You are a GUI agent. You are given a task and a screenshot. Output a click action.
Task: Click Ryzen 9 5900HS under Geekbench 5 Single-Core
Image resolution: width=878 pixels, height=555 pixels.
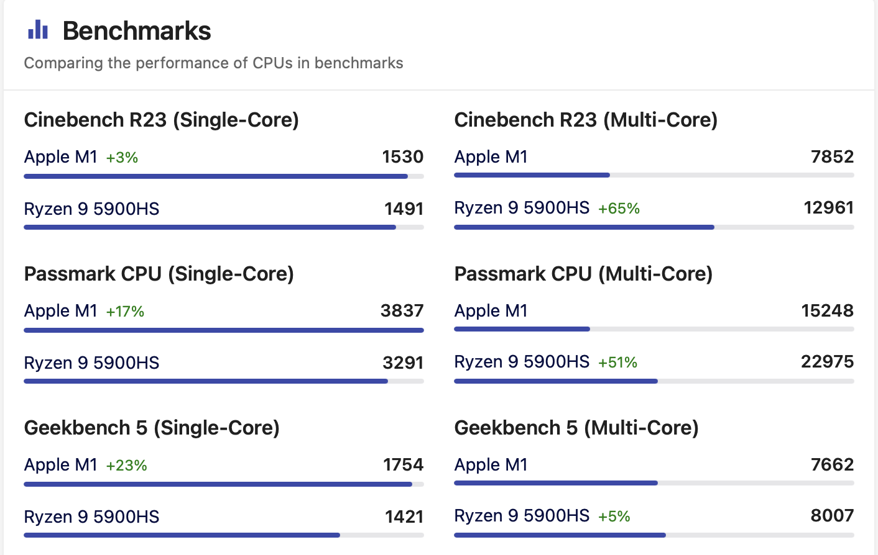click(91, 517)
